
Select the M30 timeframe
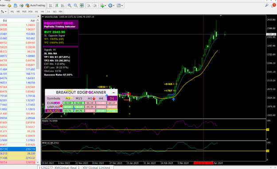(x=31, y=12)
